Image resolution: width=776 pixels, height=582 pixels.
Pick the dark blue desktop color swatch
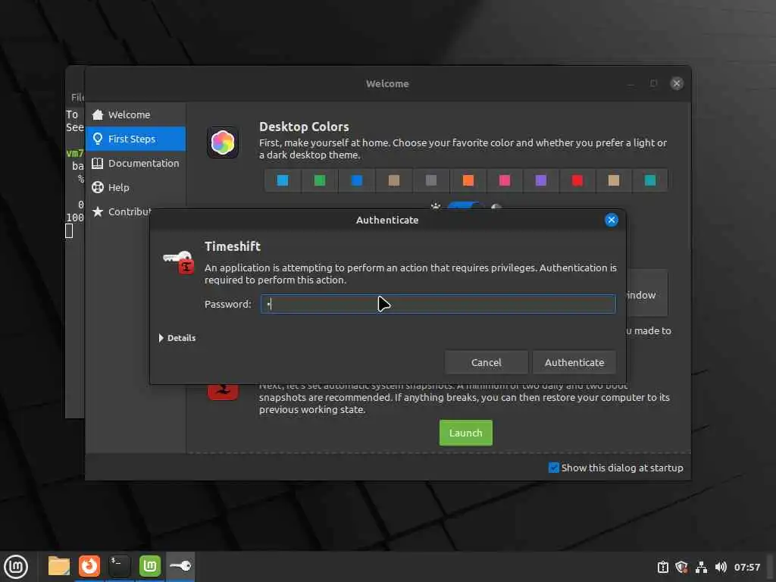click(356, 180)
